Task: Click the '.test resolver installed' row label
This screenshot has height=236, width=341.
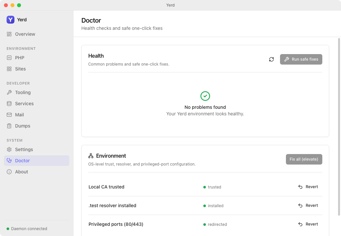Action: pos(112,206)
